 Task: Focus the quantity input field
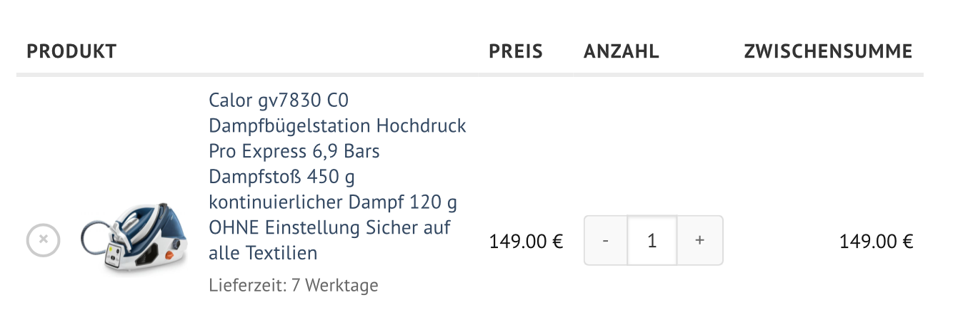[x=652, y=241]
